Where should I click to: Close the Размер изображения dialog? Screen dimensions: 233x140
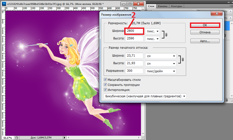pyautogui.click(x=217, y=13)
